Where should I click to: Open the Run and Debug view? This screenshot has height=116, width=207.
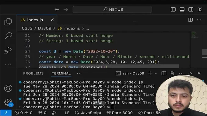8,50
